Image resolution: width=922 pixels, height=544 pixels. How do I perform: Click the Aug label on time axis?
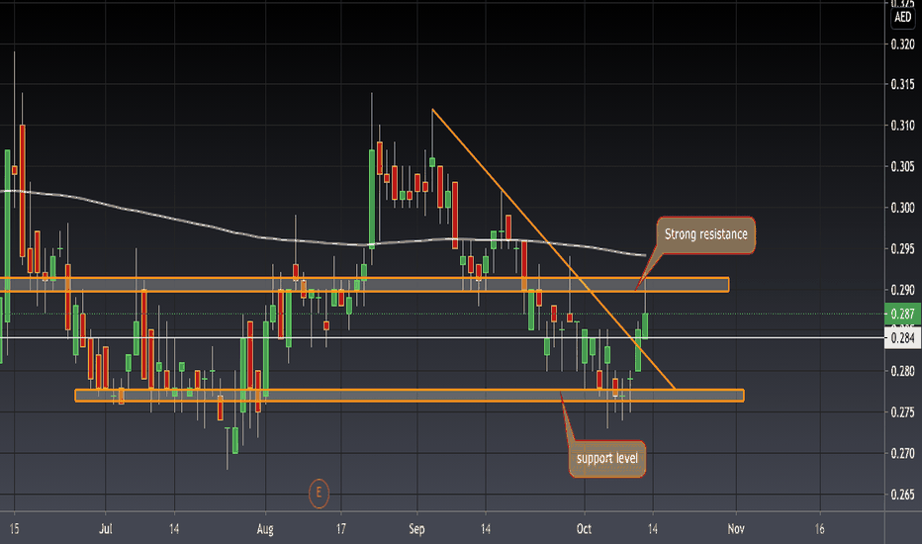(265, 529)
